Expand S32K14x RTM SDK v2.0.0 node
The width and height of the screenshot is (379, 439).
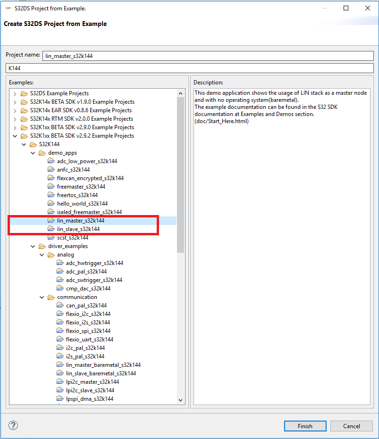[15, 119]
